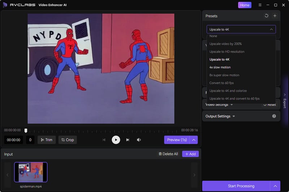Click the frame number field
This screenshot has width=289, height=192.
pyautogui.click(x=30, y=140)
